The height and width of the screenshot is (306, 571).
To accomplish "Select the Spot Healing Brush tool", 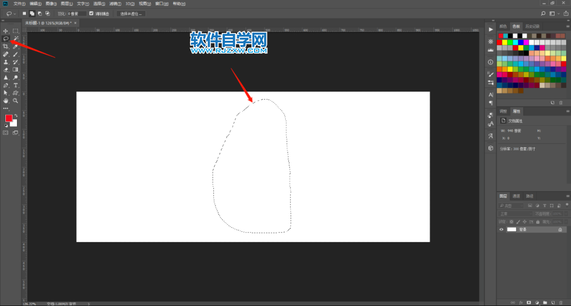I will [5, 55].
